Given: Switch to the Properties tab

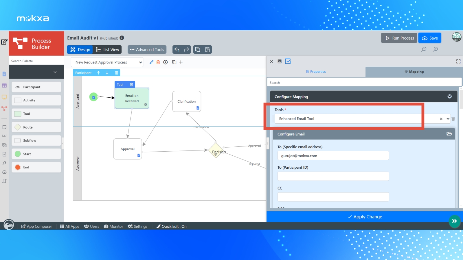Looking at the screenshot, I should click(316, 72).
